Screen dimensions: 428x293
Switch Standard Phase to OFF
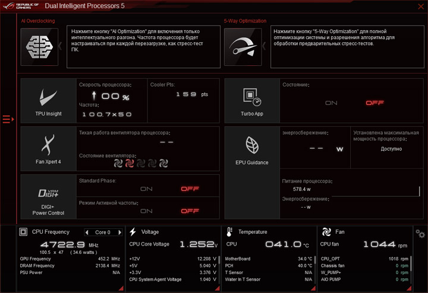(190, 189)
